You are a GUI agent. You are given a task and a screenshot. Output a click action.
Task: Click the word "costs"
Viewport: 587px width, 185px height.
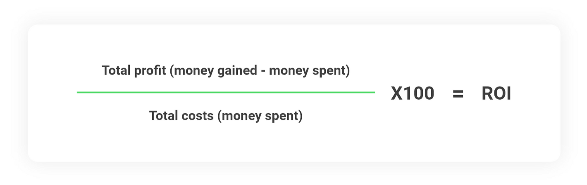(197, 116)
